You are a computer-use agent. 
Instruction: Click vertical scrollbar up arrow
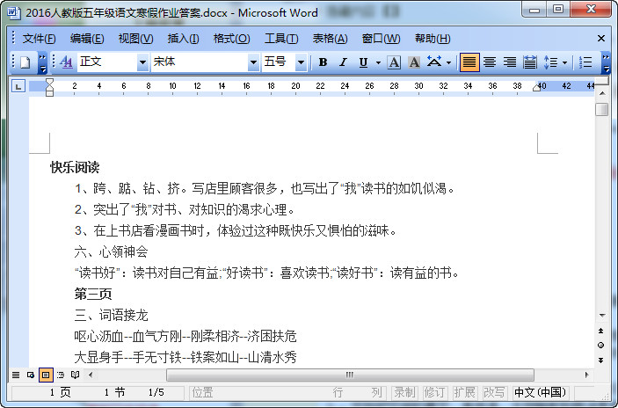(x=602, y=93)
